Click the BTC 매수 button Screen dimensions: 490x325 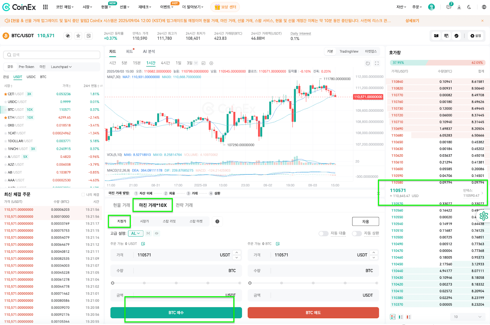(x=176, y=312)
